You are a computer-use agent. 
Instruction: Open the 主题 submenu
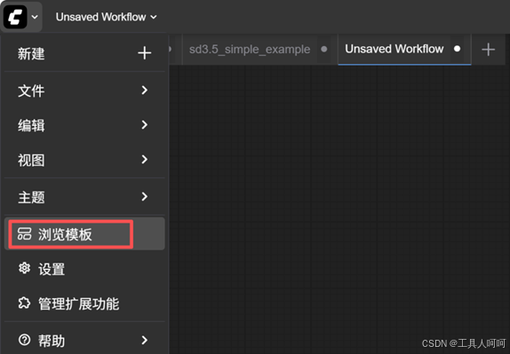point(84,197)
